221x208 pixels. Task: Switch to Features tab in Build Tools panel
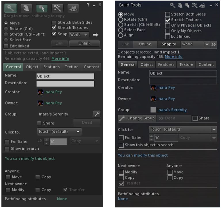(x=166, y=65)
